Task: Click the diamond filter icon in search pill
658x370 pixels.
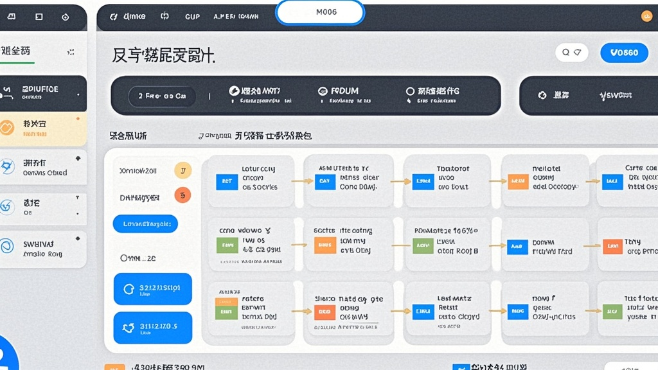Action: (578, 53)
